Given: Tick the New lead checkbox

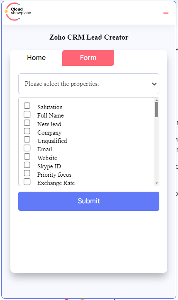Looking at the screenshot, I should point(27,122).
